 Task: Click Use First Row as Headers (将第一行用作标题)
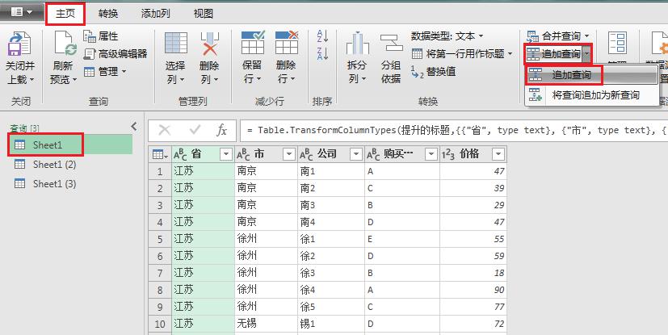(x=462, y=54)
